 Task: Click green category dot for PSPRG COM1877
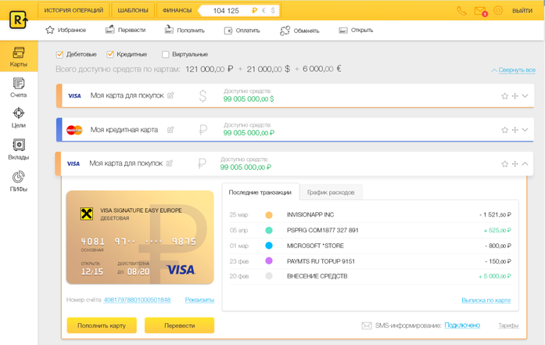pos(269,230)
